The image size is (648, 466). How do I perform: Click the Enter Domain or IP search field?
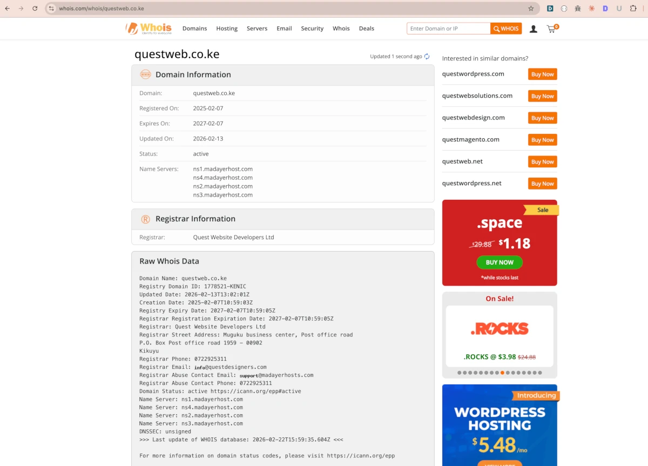(x=448, y=28)
